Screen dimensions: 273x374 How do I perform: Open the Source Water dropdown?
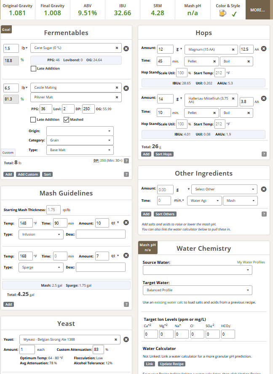point(197,270)
